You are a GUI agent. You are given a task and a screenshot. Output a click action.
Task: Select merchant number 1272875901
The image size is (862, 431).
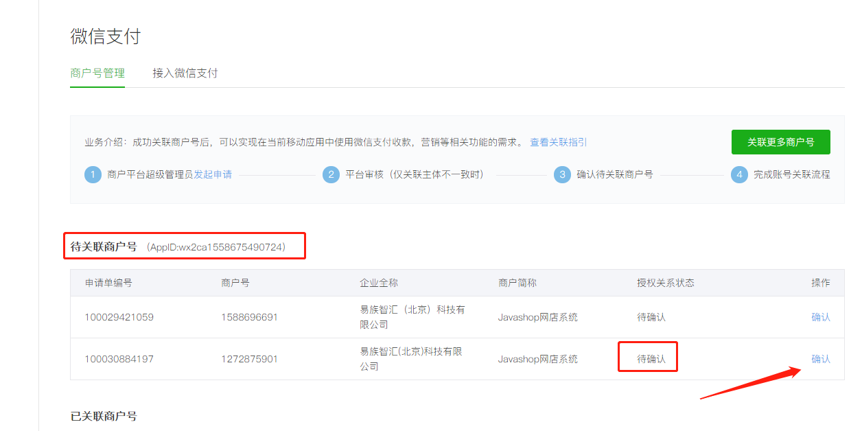tap(250, 359)
